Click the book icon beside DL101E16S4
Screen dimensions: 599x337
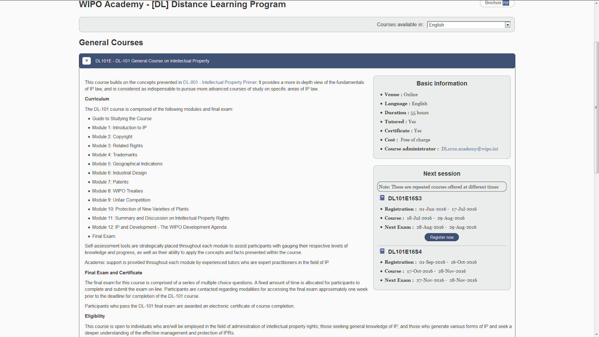click(x=382, y=251)
